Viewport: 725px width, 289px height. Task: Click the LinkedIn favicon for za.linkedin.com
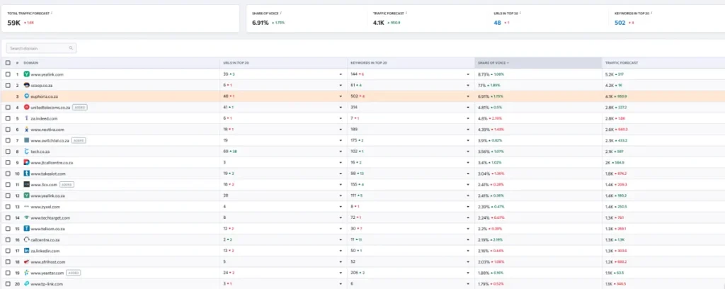(x=26, y=251)
